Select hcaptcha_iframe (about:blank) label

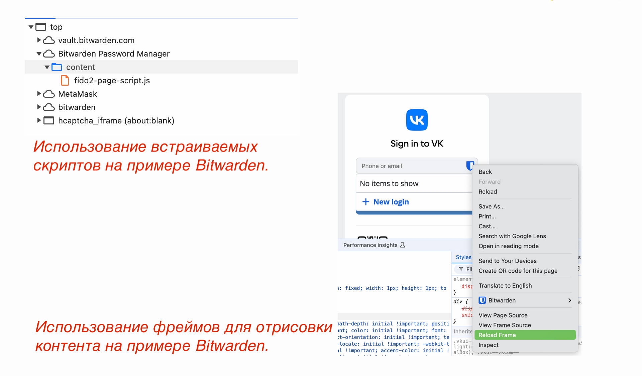click(116, 121)
